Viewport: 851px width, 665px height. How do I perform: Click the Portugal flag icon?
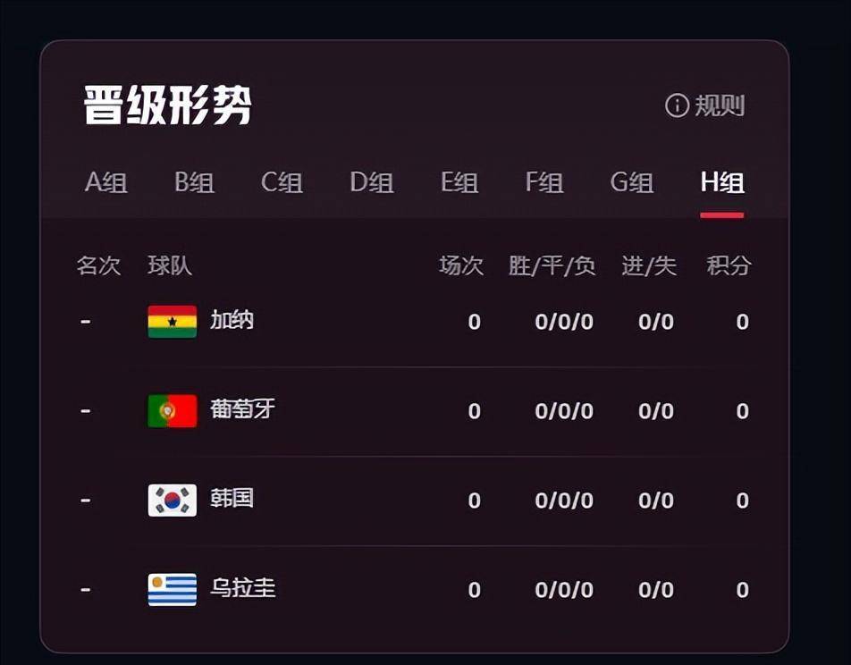[172, 411]
